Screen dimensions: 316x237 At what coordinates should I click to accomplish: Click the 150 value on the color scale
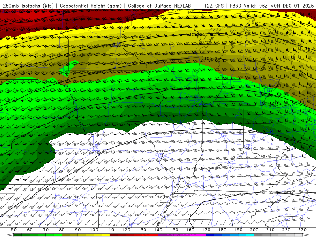click(x=174, y=230)
